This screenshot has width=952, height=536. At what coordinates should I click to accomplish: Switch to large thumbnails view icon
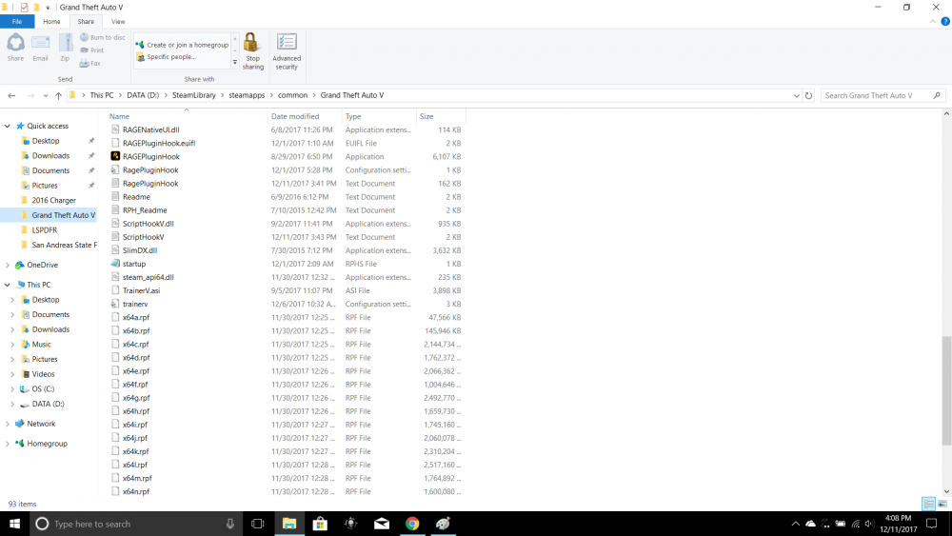tap(942, 504)
